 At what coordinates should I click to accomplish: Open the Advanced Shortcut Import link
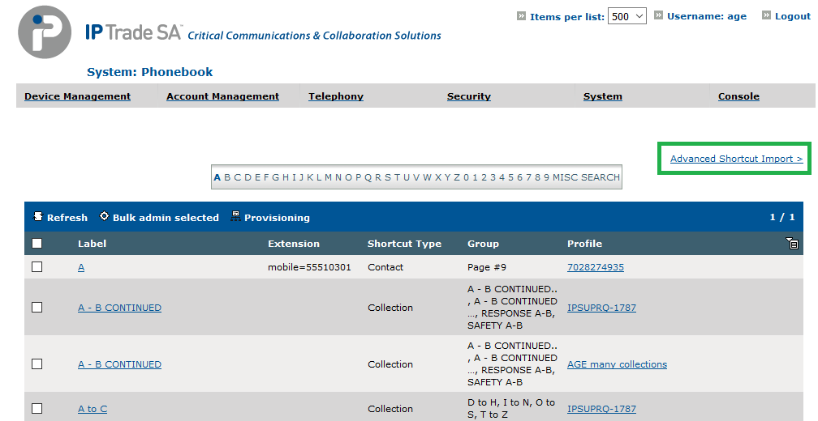tap(737, 159)
